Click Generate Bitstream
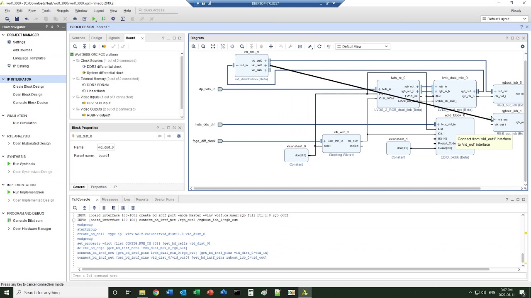531x298 pixels. [27, 221]
